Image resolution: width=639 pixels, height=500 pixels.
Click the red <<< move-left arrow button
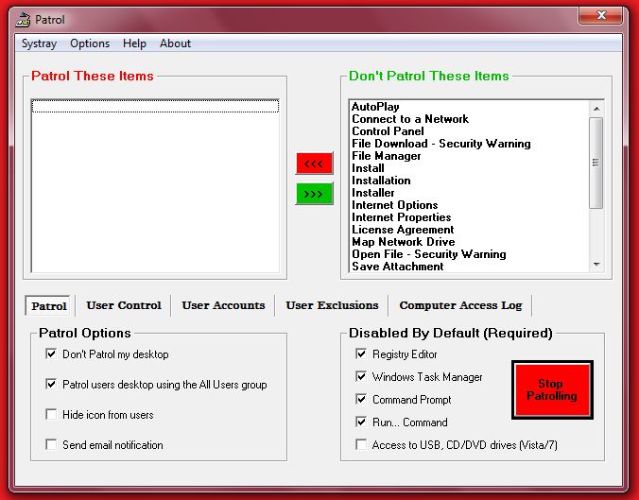pos(314,164)
